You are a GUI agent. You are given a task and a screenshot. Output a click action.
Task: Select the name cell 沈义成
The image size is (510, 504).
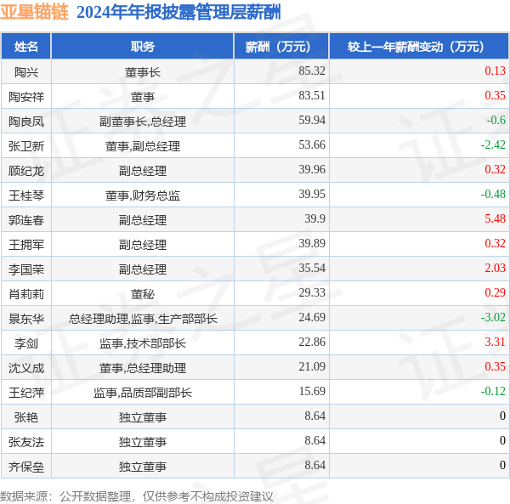26,368
